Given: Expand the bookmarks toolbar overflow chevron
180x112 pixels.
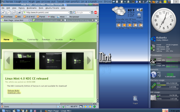Looking at the screenshot, I should click(97, 17).
